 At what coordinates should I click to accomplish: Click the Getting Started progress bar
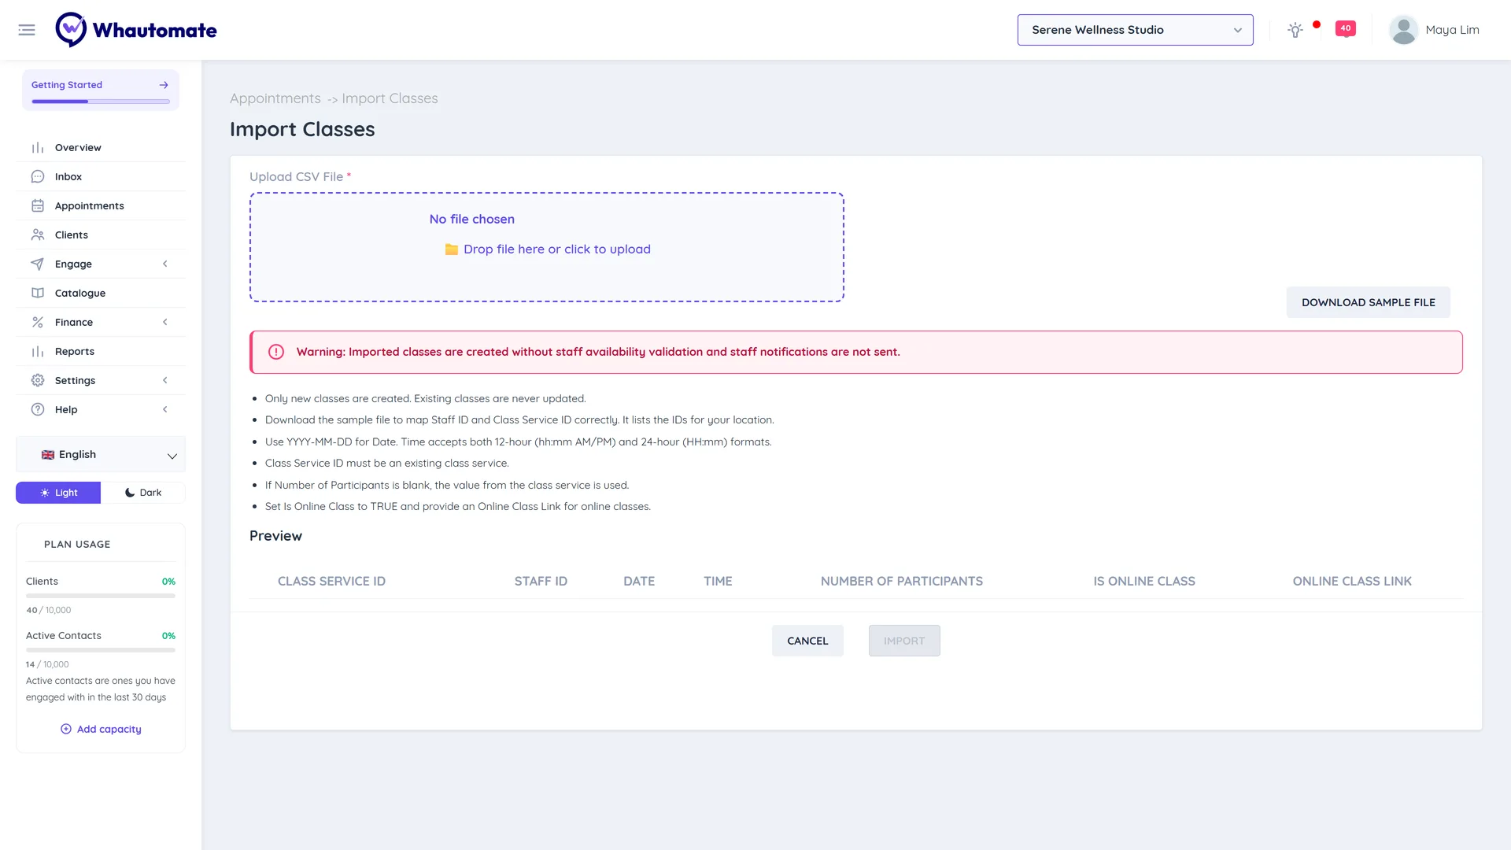click(101, 102)
